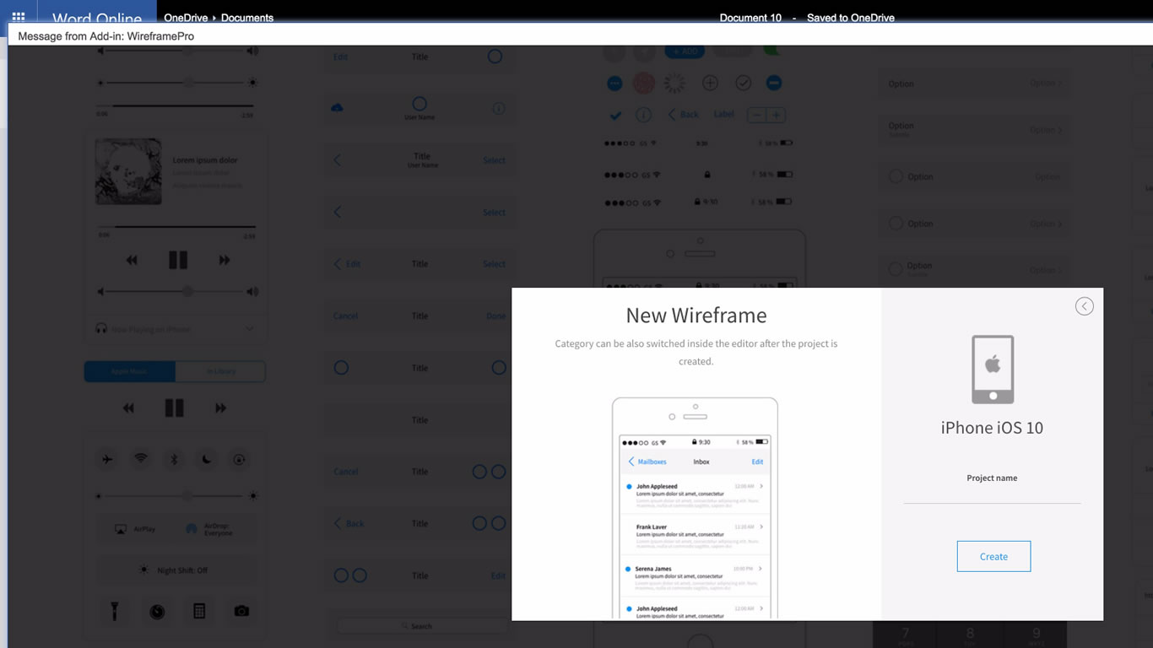Open the Documents breadcrumb
The height and width of the screenshot is (648, 1153).
247,18
